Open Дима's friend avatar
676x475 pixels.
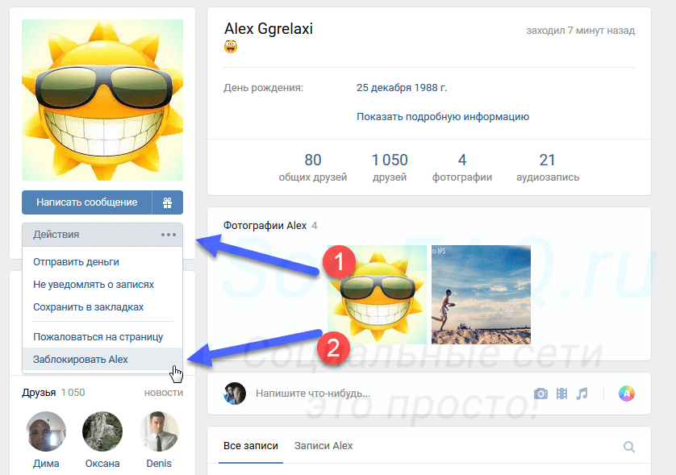pos(46,431)
